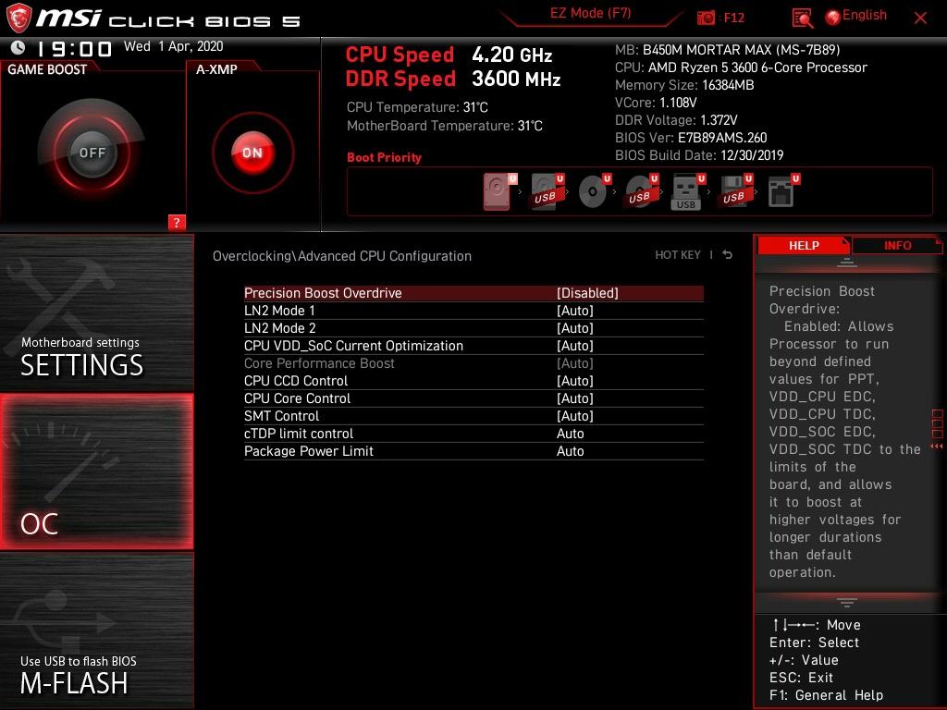Click the clock icon next to 19:00

(x=18, y=47)
